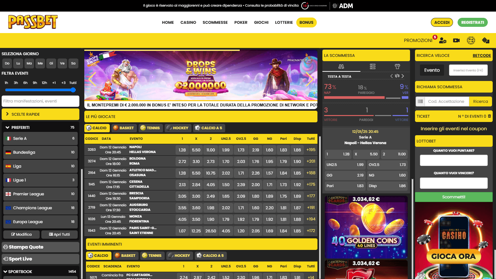Click the Ligue 1 France flag icon
Viewport: 496px width, 279px height.
point(8,180)
